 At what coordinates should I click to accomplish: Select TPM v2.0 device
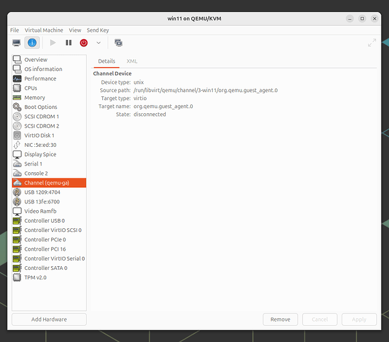49,277
